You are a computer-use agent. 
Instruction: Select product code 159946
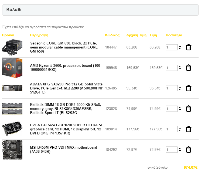[x=111, y=68]
